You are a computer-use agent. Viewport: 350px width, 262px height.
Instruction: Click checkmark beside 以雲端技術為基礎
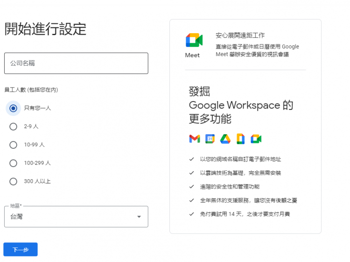click(x=191, y=173)
